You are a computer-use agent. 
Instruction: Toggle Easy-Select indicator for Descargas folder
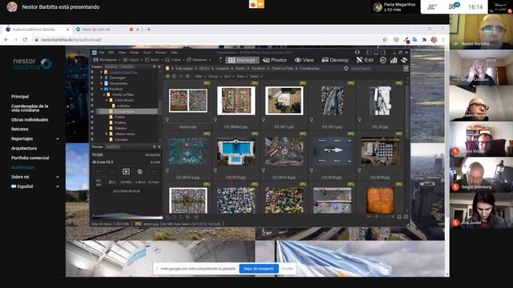point(92,78)
